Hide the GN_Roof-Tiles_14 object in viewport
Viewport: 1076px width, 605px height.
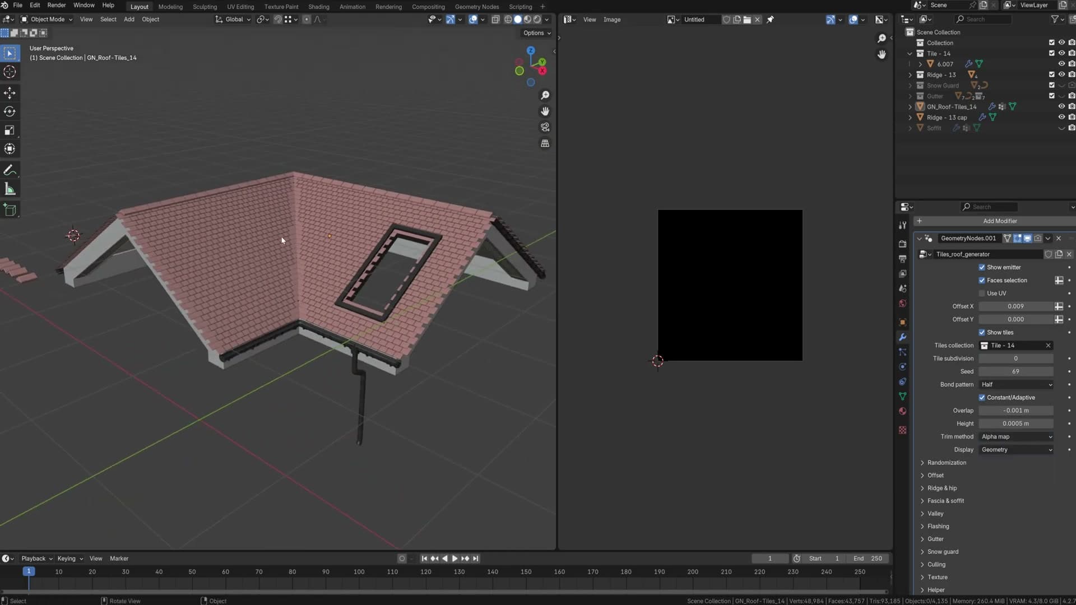point(1061,107)
